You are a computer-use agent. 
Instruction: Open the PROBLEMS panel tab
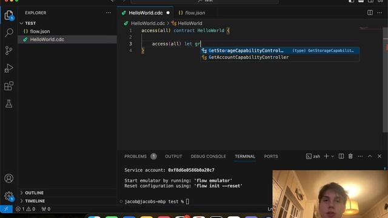pyautogui.click(x=140, y=156)
